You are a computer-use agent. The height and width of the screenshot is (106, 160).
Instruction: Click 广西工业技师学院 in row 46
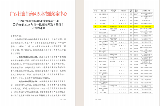pos(146,80)
